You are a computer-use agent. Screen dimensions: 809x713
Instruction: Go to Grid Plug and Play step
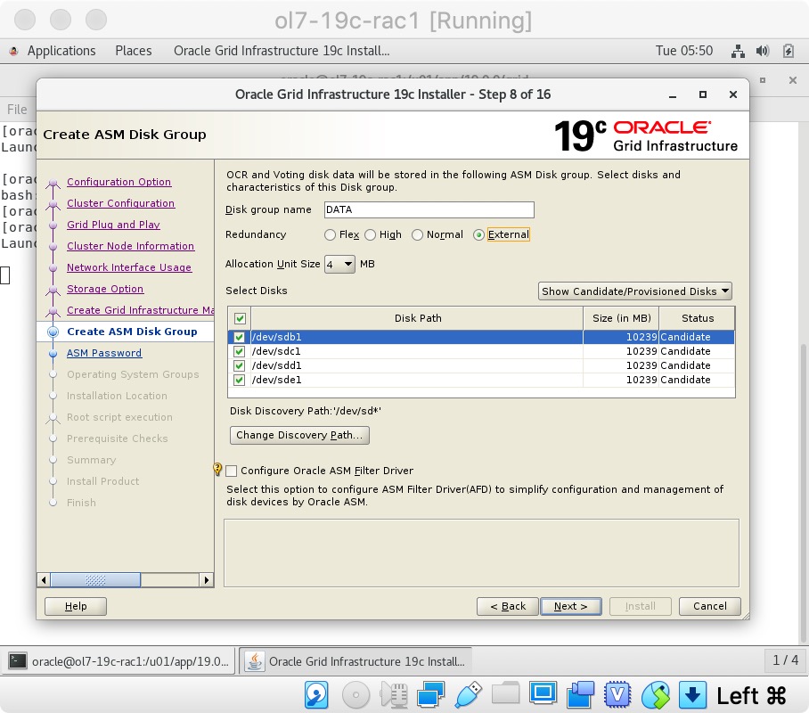(x=113, y=225)
